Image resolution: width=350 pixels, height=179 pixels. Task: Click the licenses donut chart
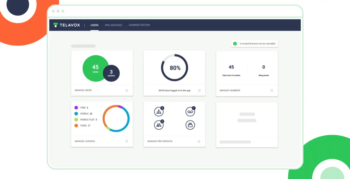click(116, 118)
